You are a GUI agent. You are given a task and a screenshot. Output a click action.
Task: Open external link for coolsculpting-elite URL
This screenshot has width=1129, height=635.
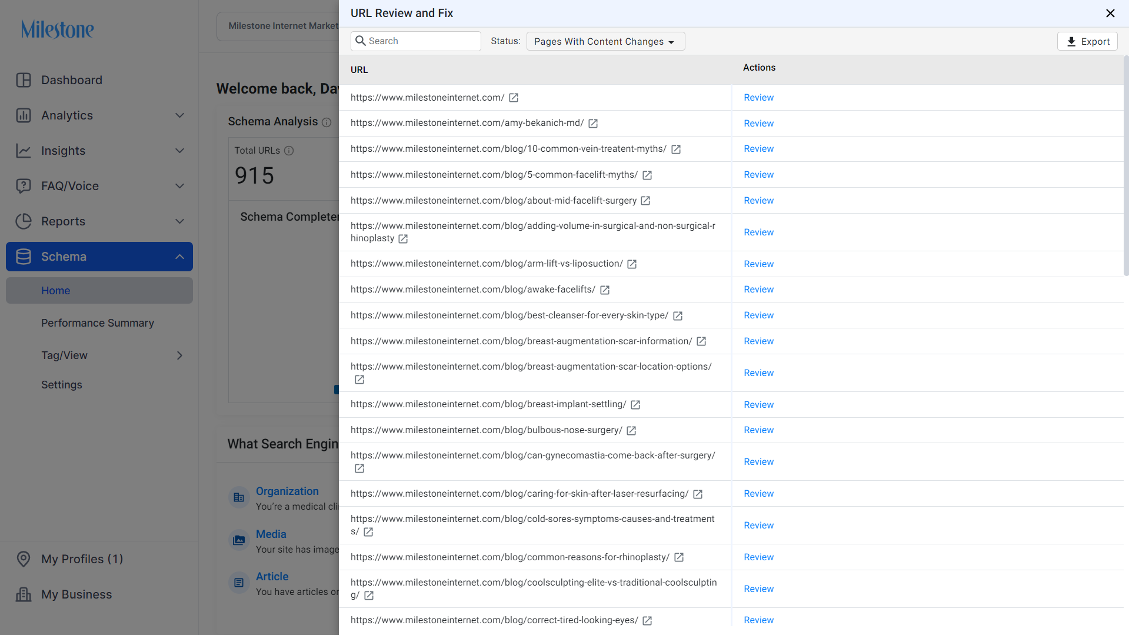pyautogui.click(x=369, y=596)
